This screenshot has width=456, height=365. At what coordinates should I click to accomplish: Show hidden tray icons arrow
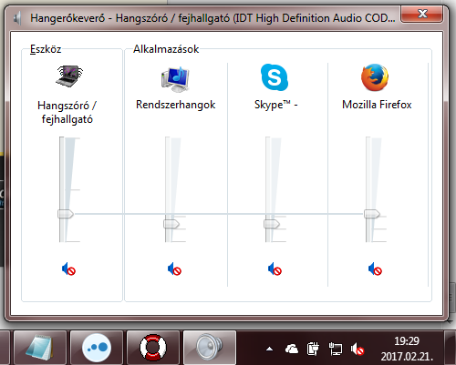[269, 350]
